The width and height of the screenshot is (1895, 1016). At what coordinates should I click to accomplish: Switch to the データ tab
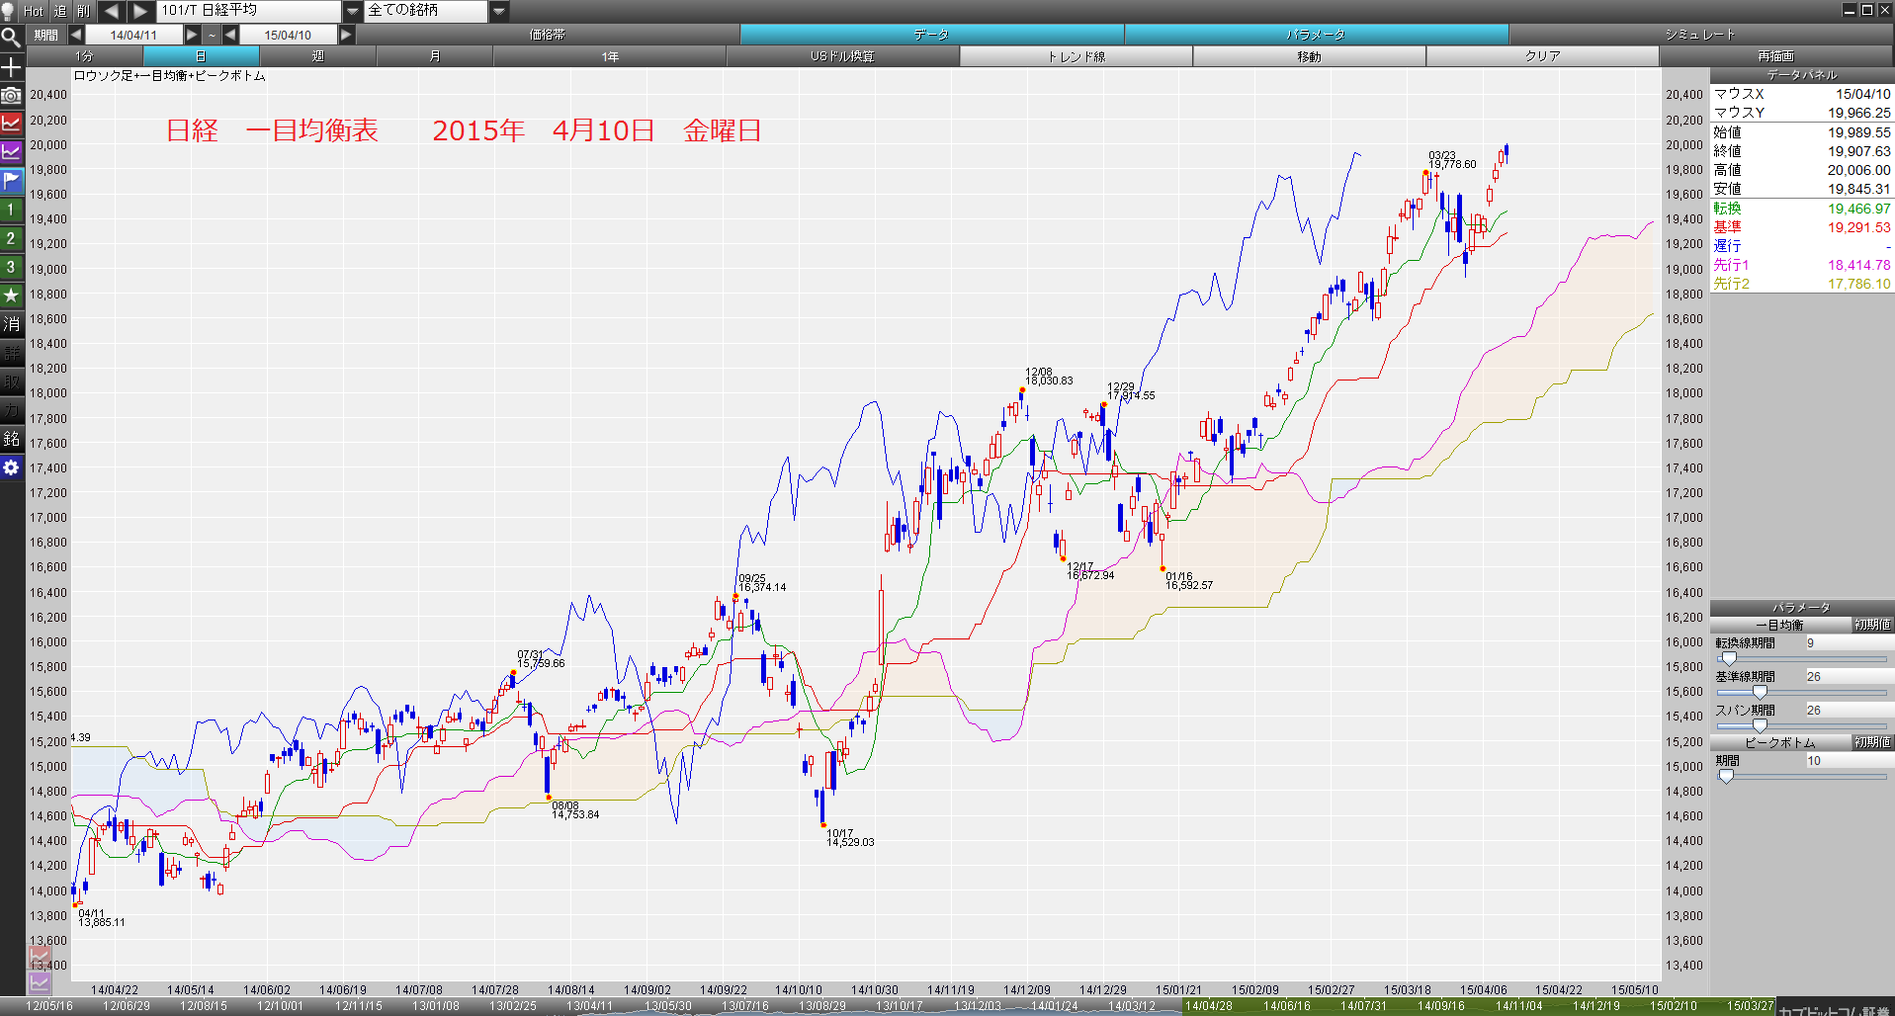click(x=931, y=35)
